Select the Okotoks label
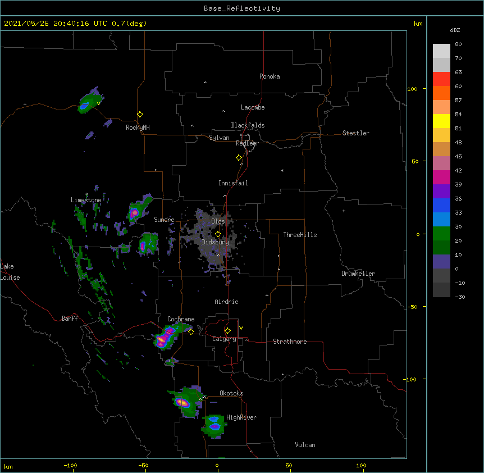Screen dimensions: 484x473 pos(231,393)
